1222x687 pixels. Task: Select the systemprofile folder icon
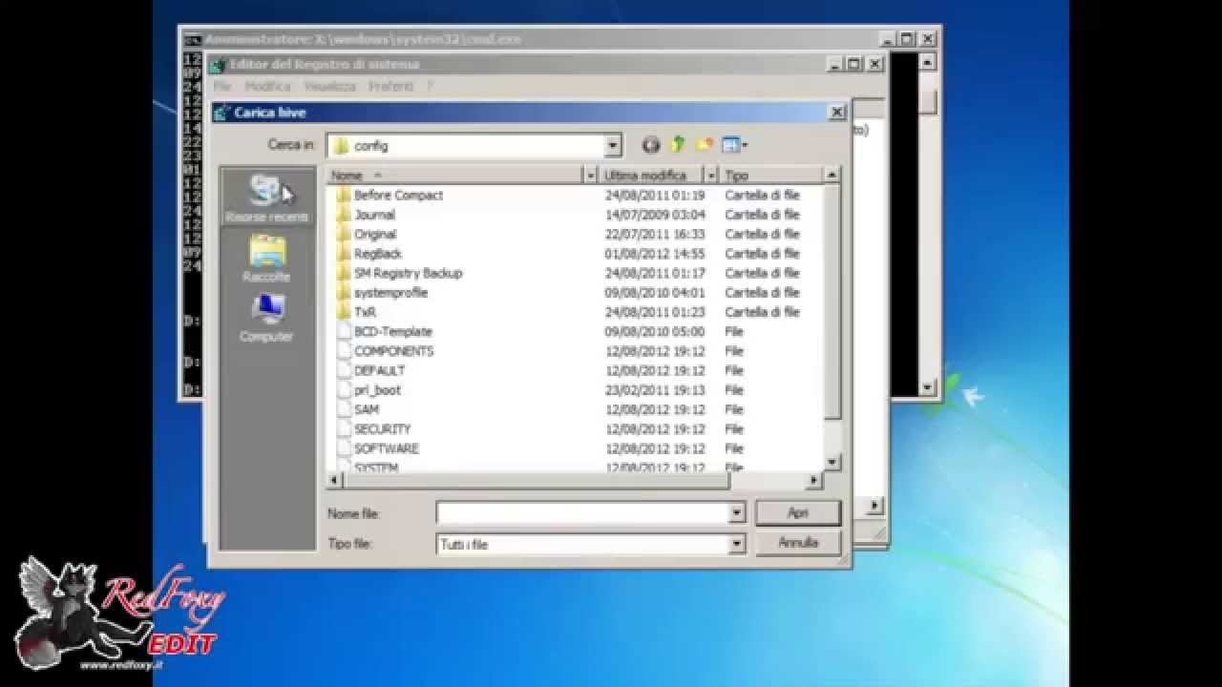click(344, 293)
